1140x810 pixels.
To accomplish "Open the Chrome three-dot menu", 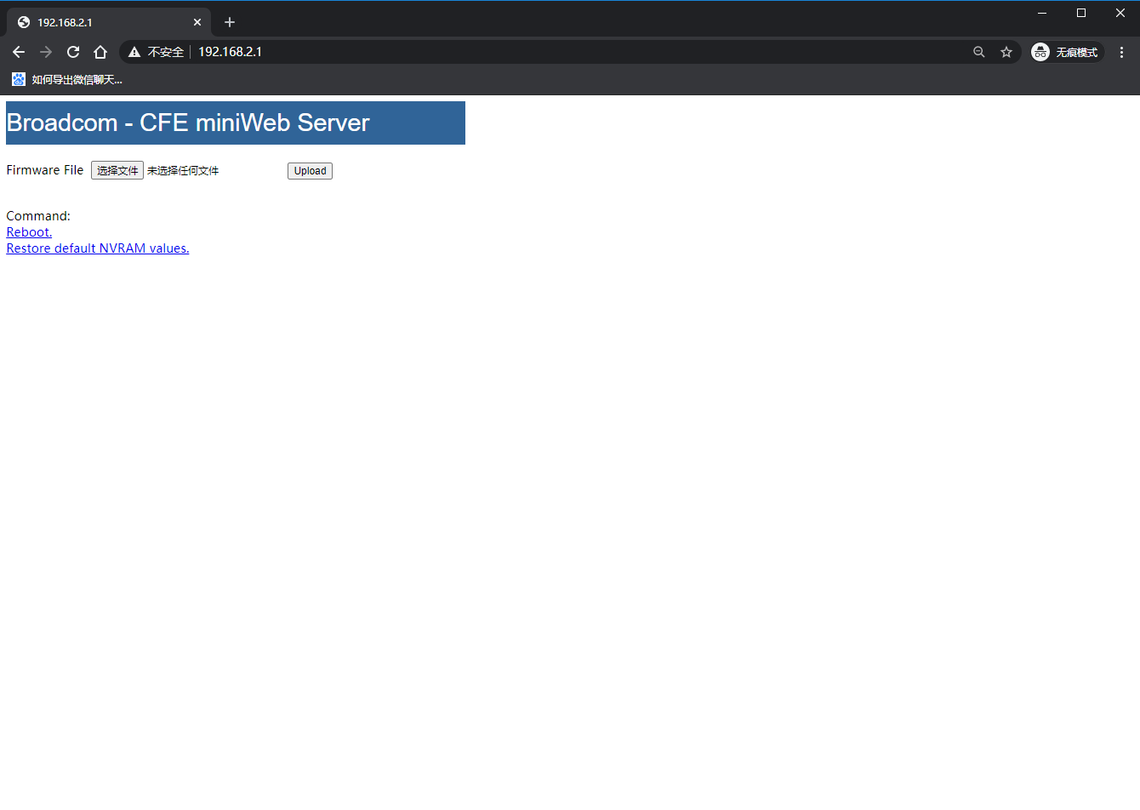I will pos(1121,52).
